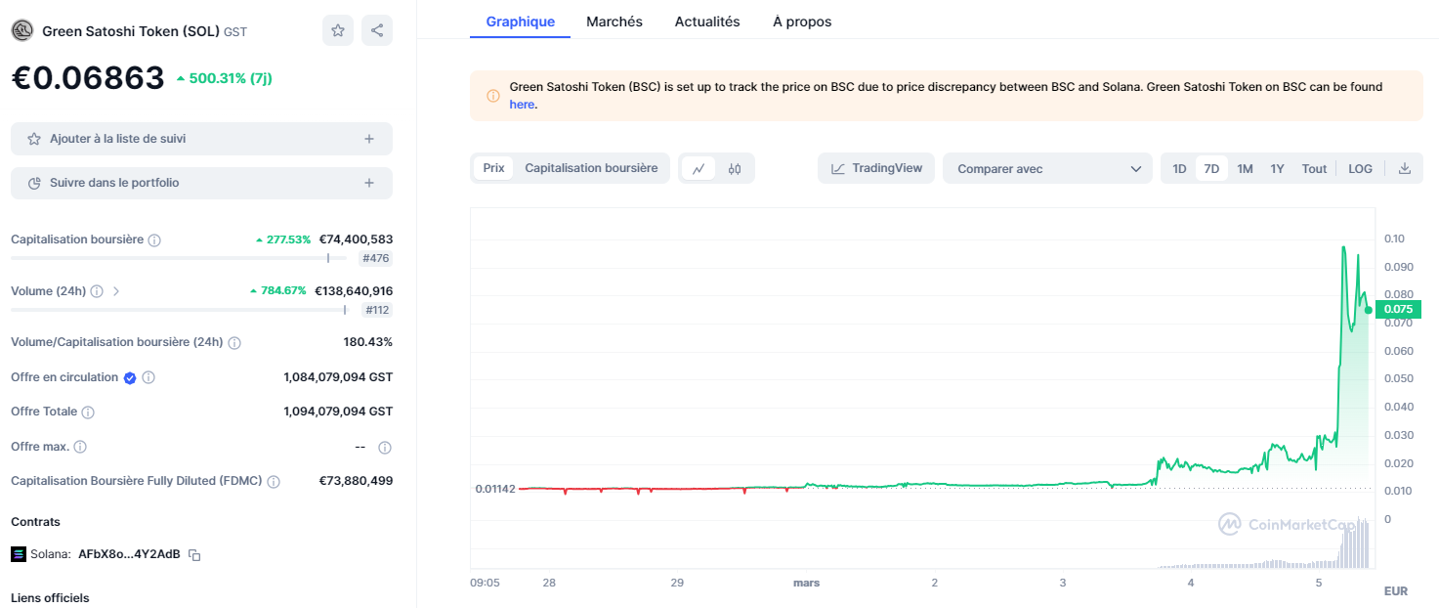This screenshot has width=1439, height=608.
Task: Click Suivre dans le portfolio
Action: pos(201,183)
